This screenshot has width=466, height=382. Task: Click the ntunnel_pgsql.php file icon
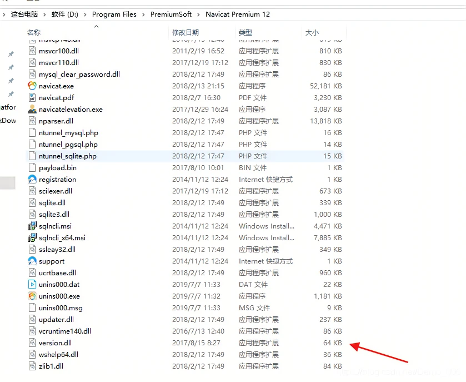pyautogui.click(x=32, y=144)
